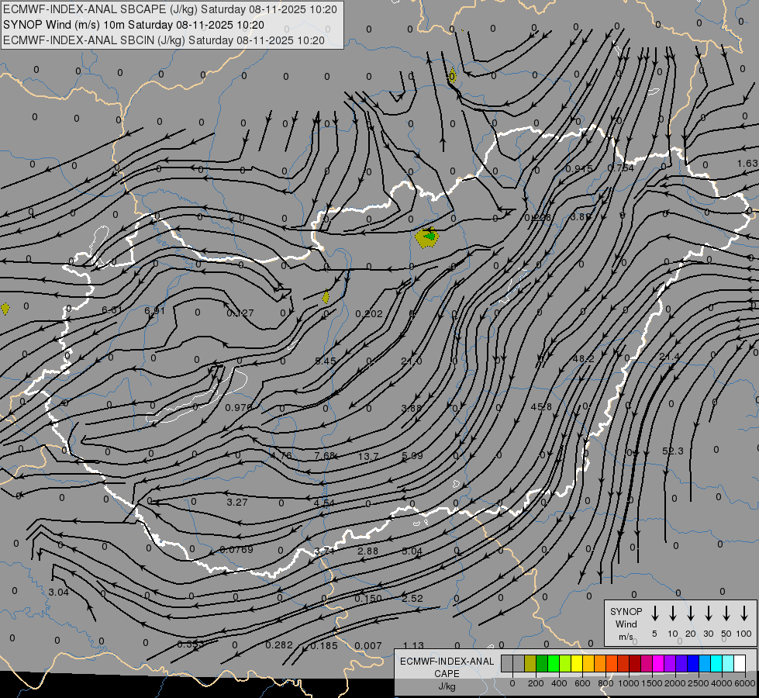Click the map value 6.61
Screen dimensions: 759x698
click(112, 310)
